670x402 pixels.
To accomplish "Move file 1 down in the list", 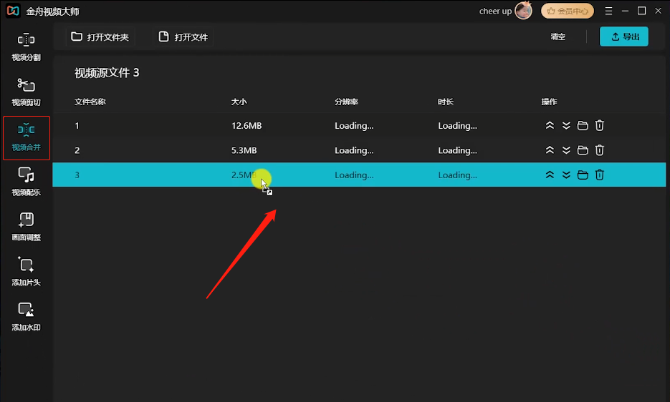I will [566, 125].
